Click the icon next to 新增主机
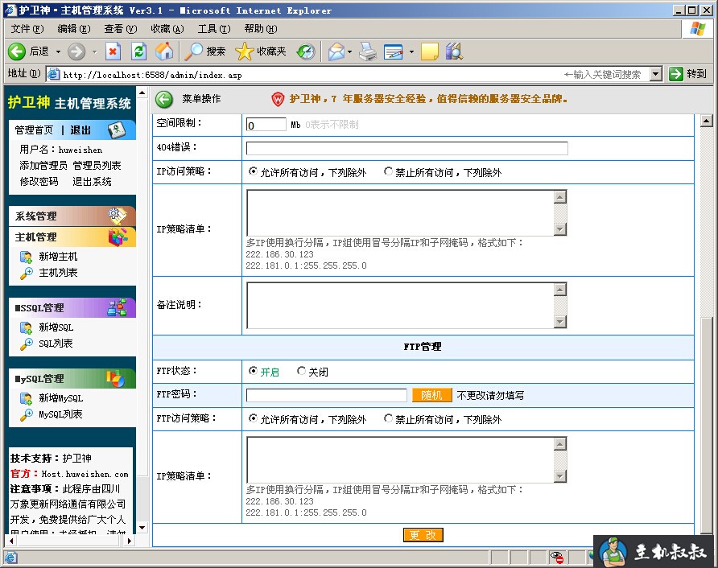Viewport: 718px width, 568px height. (26, 257)
